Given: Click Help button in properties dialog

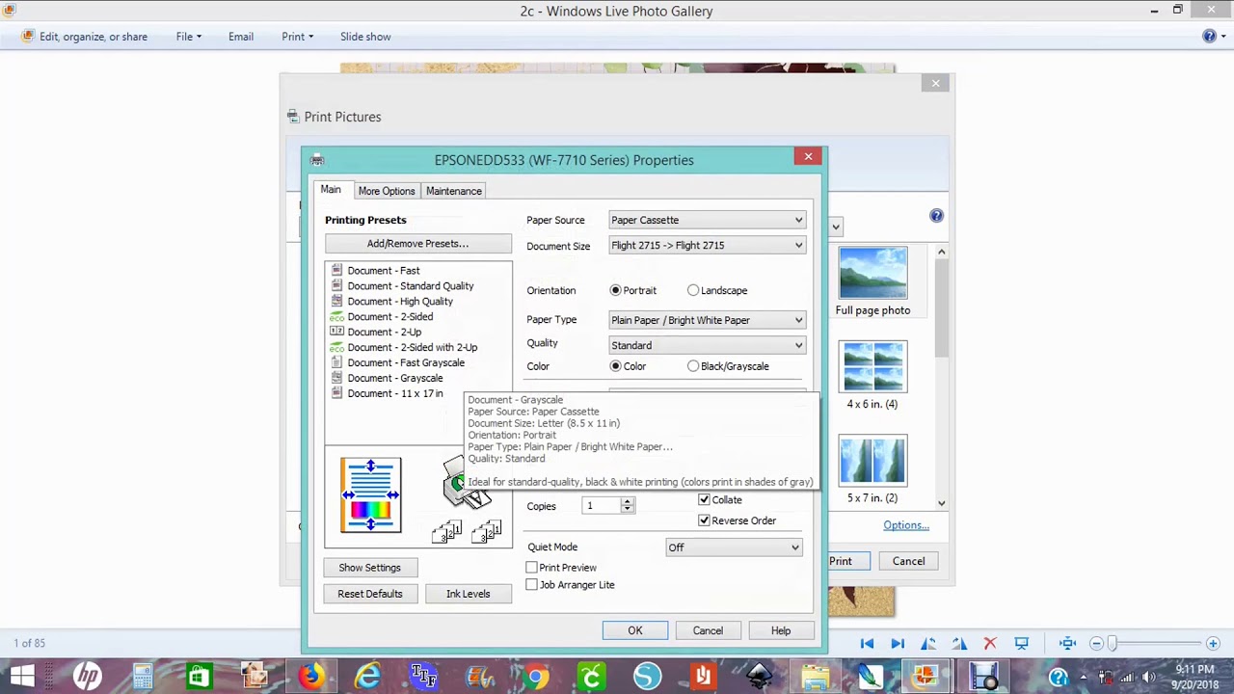Looking at the screenshot, I should pos(781,630).
